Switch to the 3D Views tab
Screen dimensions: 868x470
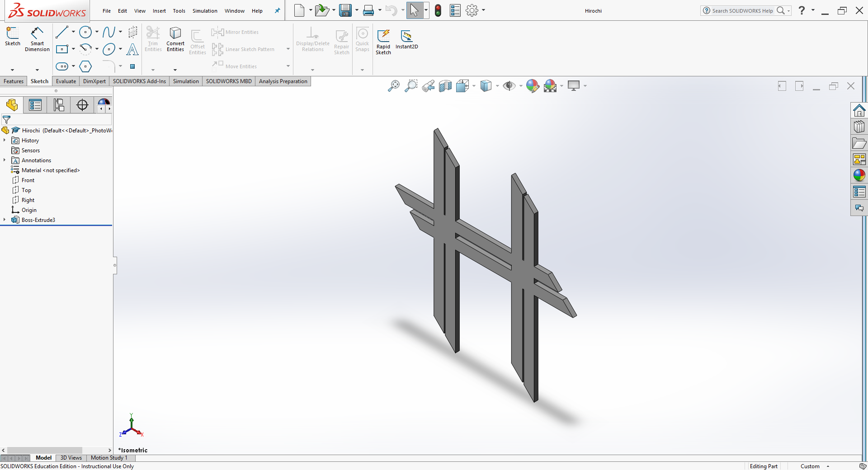71,458
